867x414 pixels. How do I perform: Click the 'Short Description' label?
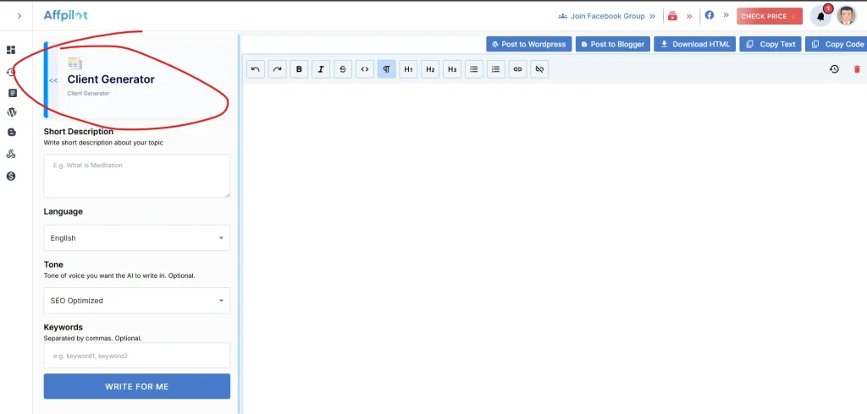[79, 131]
